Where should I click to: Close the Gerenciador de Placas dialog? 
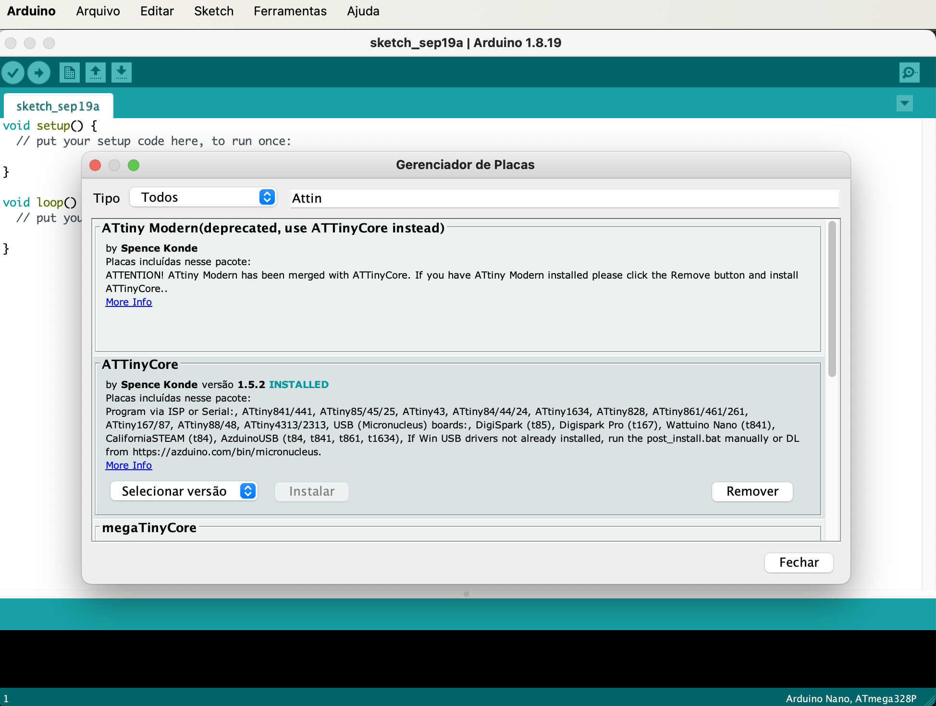[95, 165]
